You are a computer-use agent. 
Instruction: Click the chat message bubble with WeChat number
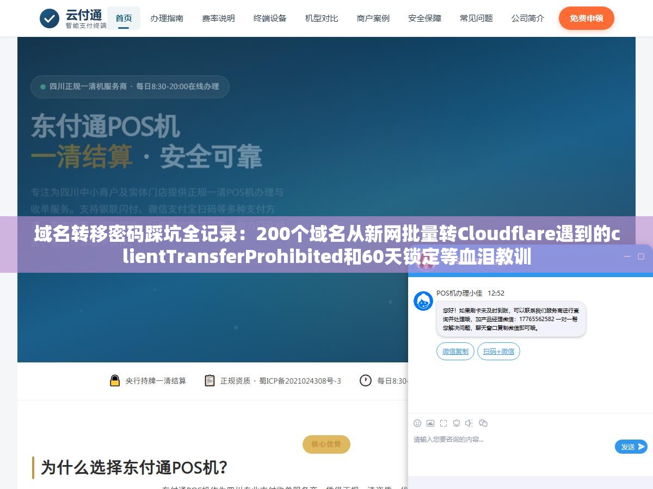point(511,319)
